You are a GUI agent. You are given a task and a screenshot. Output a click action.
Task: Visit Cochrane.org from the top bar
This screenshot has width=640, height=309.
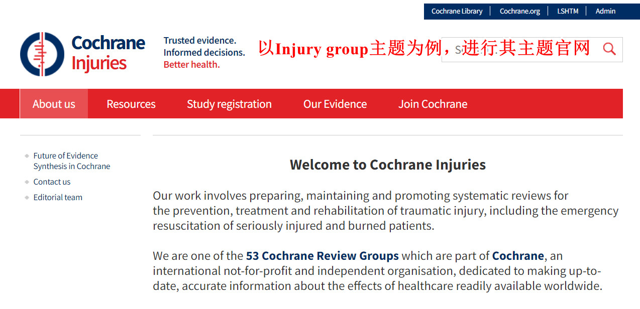coord(520,11)
